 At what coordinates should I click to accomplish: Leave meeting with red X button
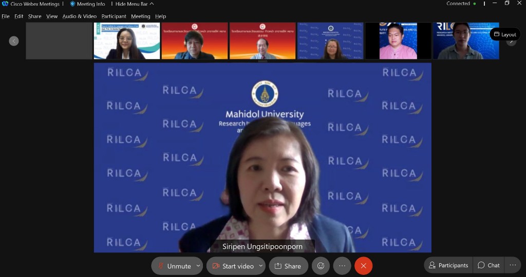click(364, 266)
